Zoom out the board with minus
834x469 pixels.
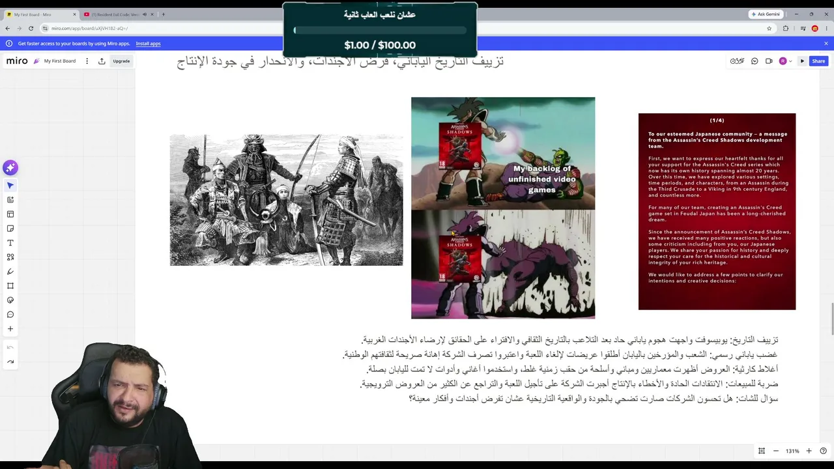point(776,451)
